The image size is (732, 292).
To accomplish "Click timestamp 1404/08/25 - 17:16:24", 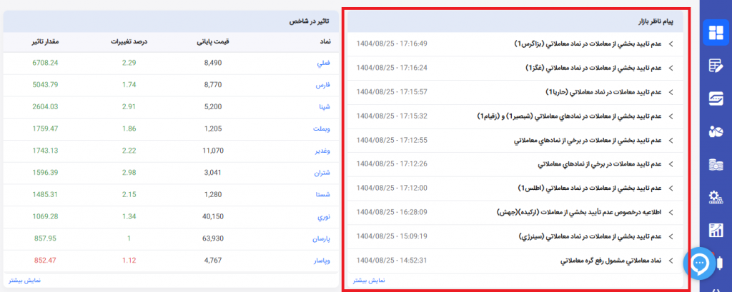I will click(x=392, y=68).
